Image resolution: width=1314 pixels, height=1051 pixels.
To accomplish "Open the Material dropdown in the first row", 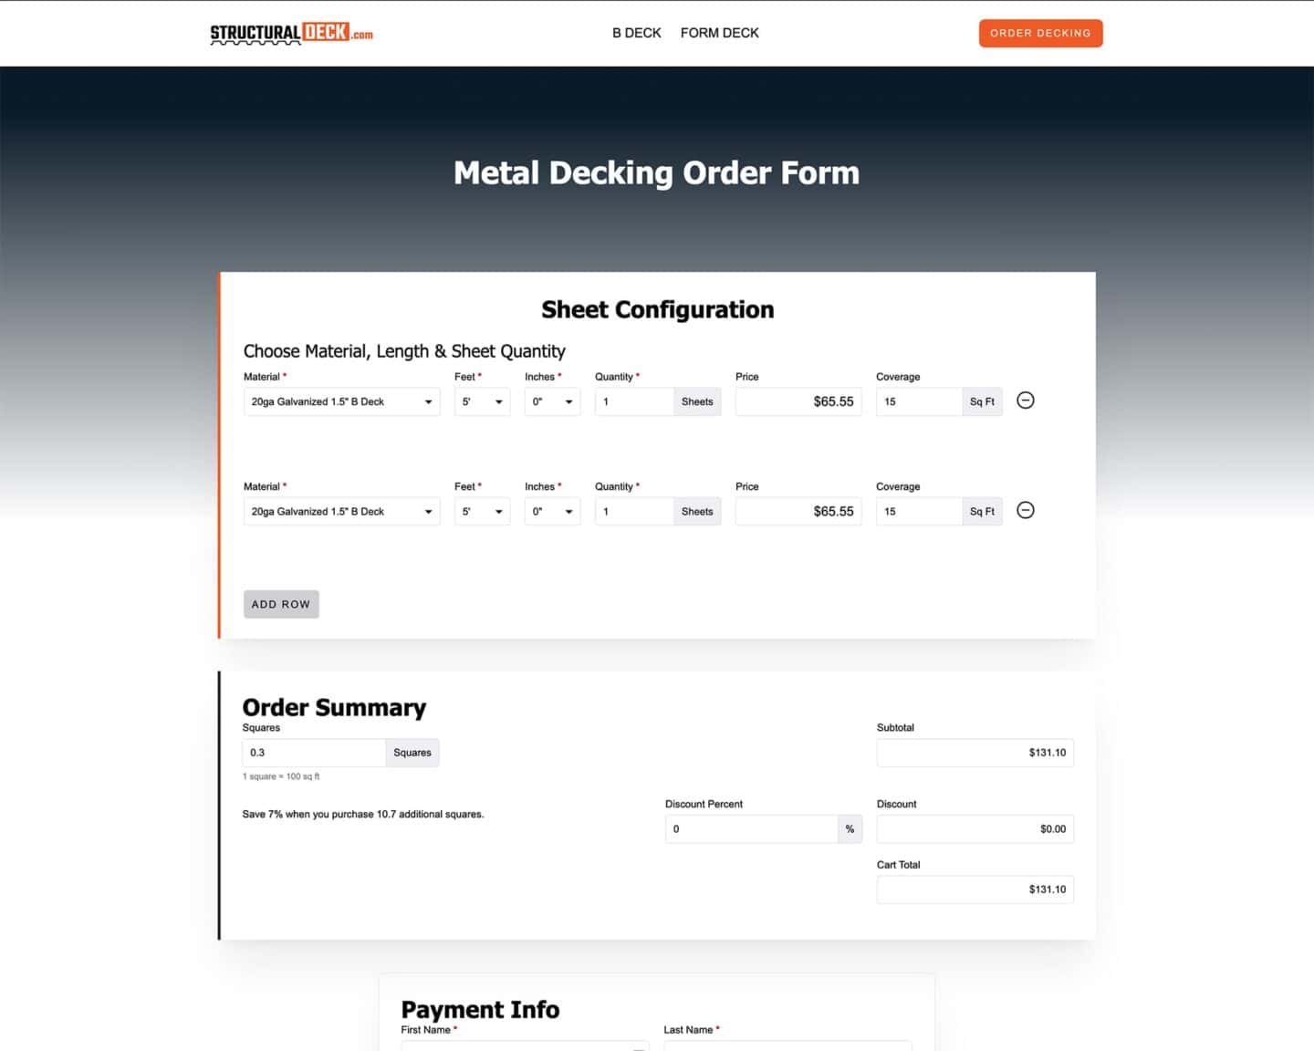I will [341, 401].
